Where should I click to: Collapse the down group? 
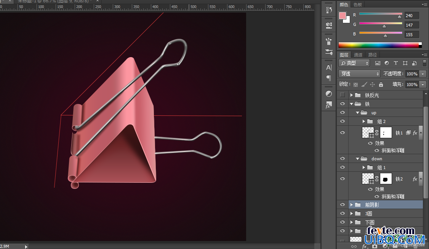coord(357,158)
